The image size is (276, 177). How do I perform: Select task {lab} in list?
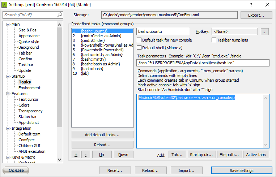(x=102, y=73)
